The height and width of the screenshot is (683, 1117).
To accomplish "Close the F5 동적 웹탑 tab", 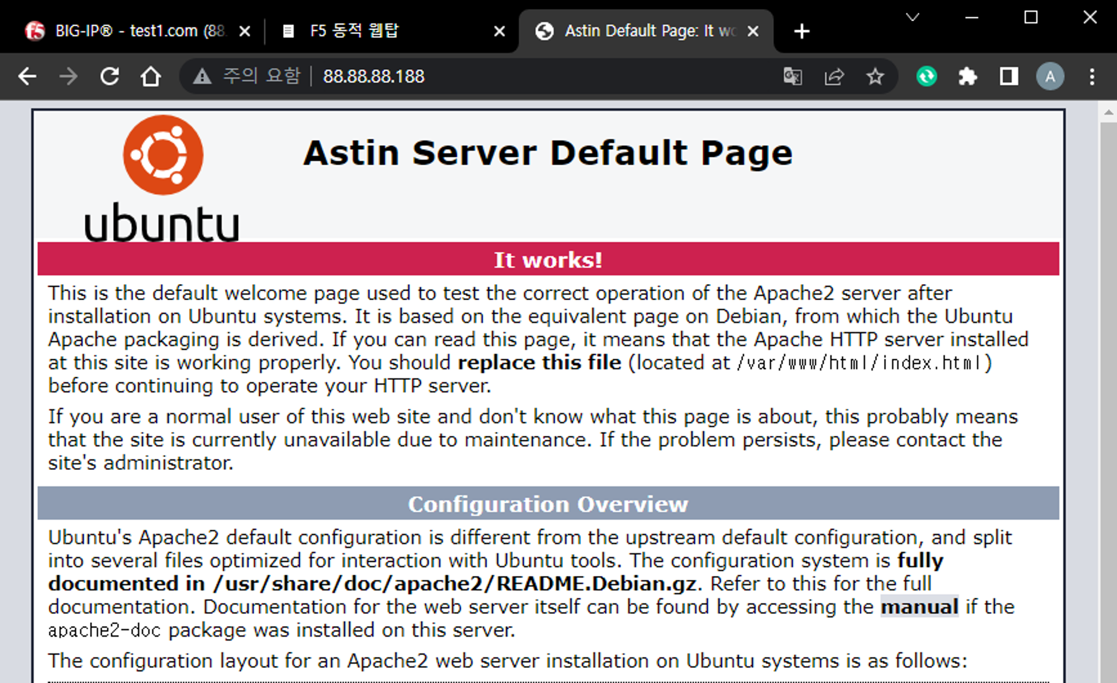I will (500, 31).
